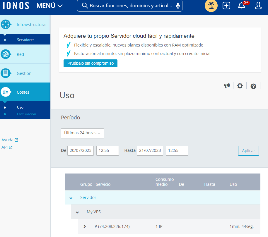Click the help question mark icon
Screen dimensions: 268x237
253,86
